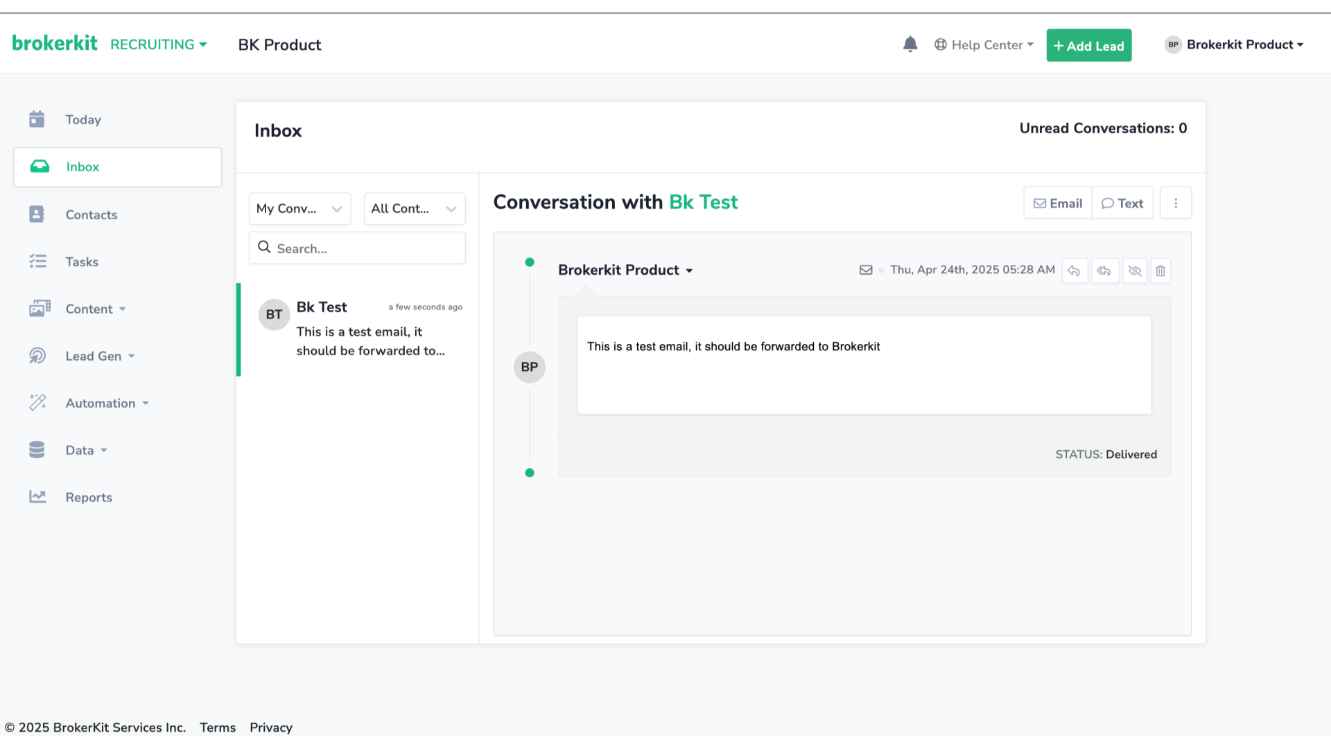1331x749 pixels.
Task: Click the envelope icon beside the message date
Action: [x=866, y=270]
